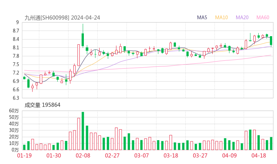Click the last green candlestick on the chart's right edge

(271, 41)
